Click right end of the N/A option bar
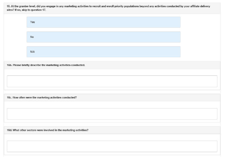This screenshot has width=225, height=159. click(x=175, y=52)
